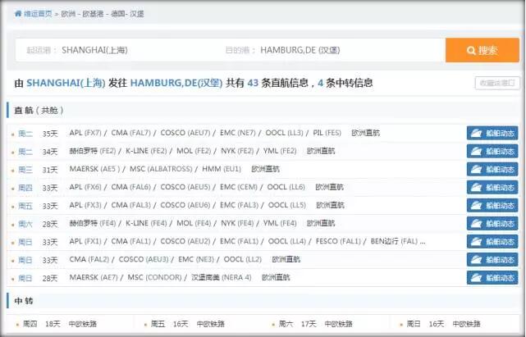Select NYK (FE4) carrier text

(237, 223)
